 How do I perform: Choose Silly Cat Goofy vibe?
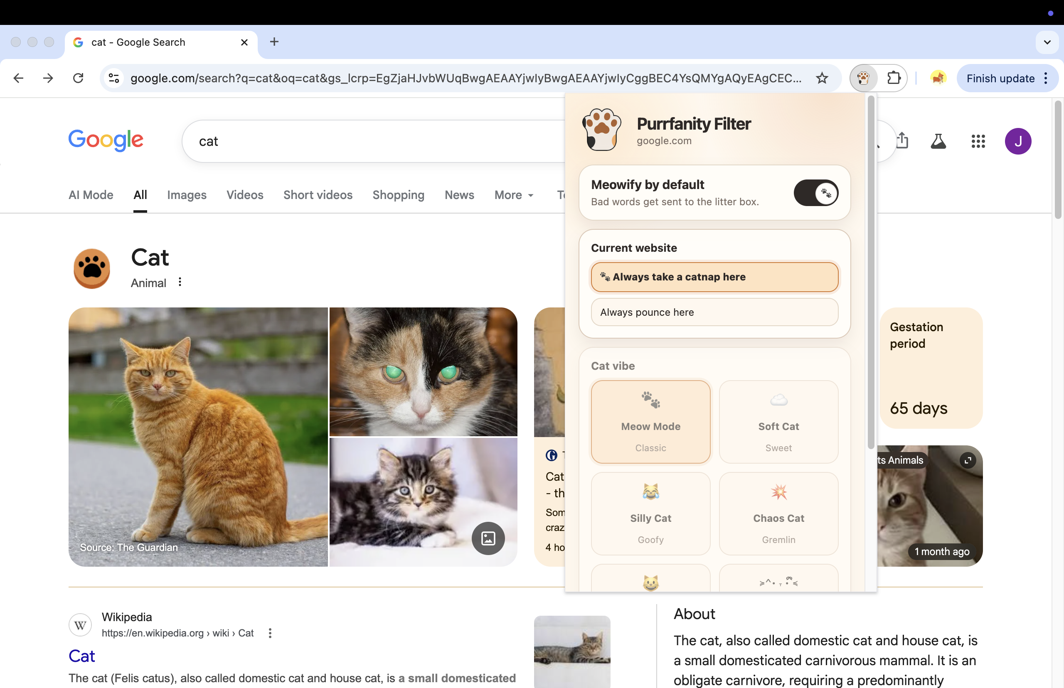[650, 514]
